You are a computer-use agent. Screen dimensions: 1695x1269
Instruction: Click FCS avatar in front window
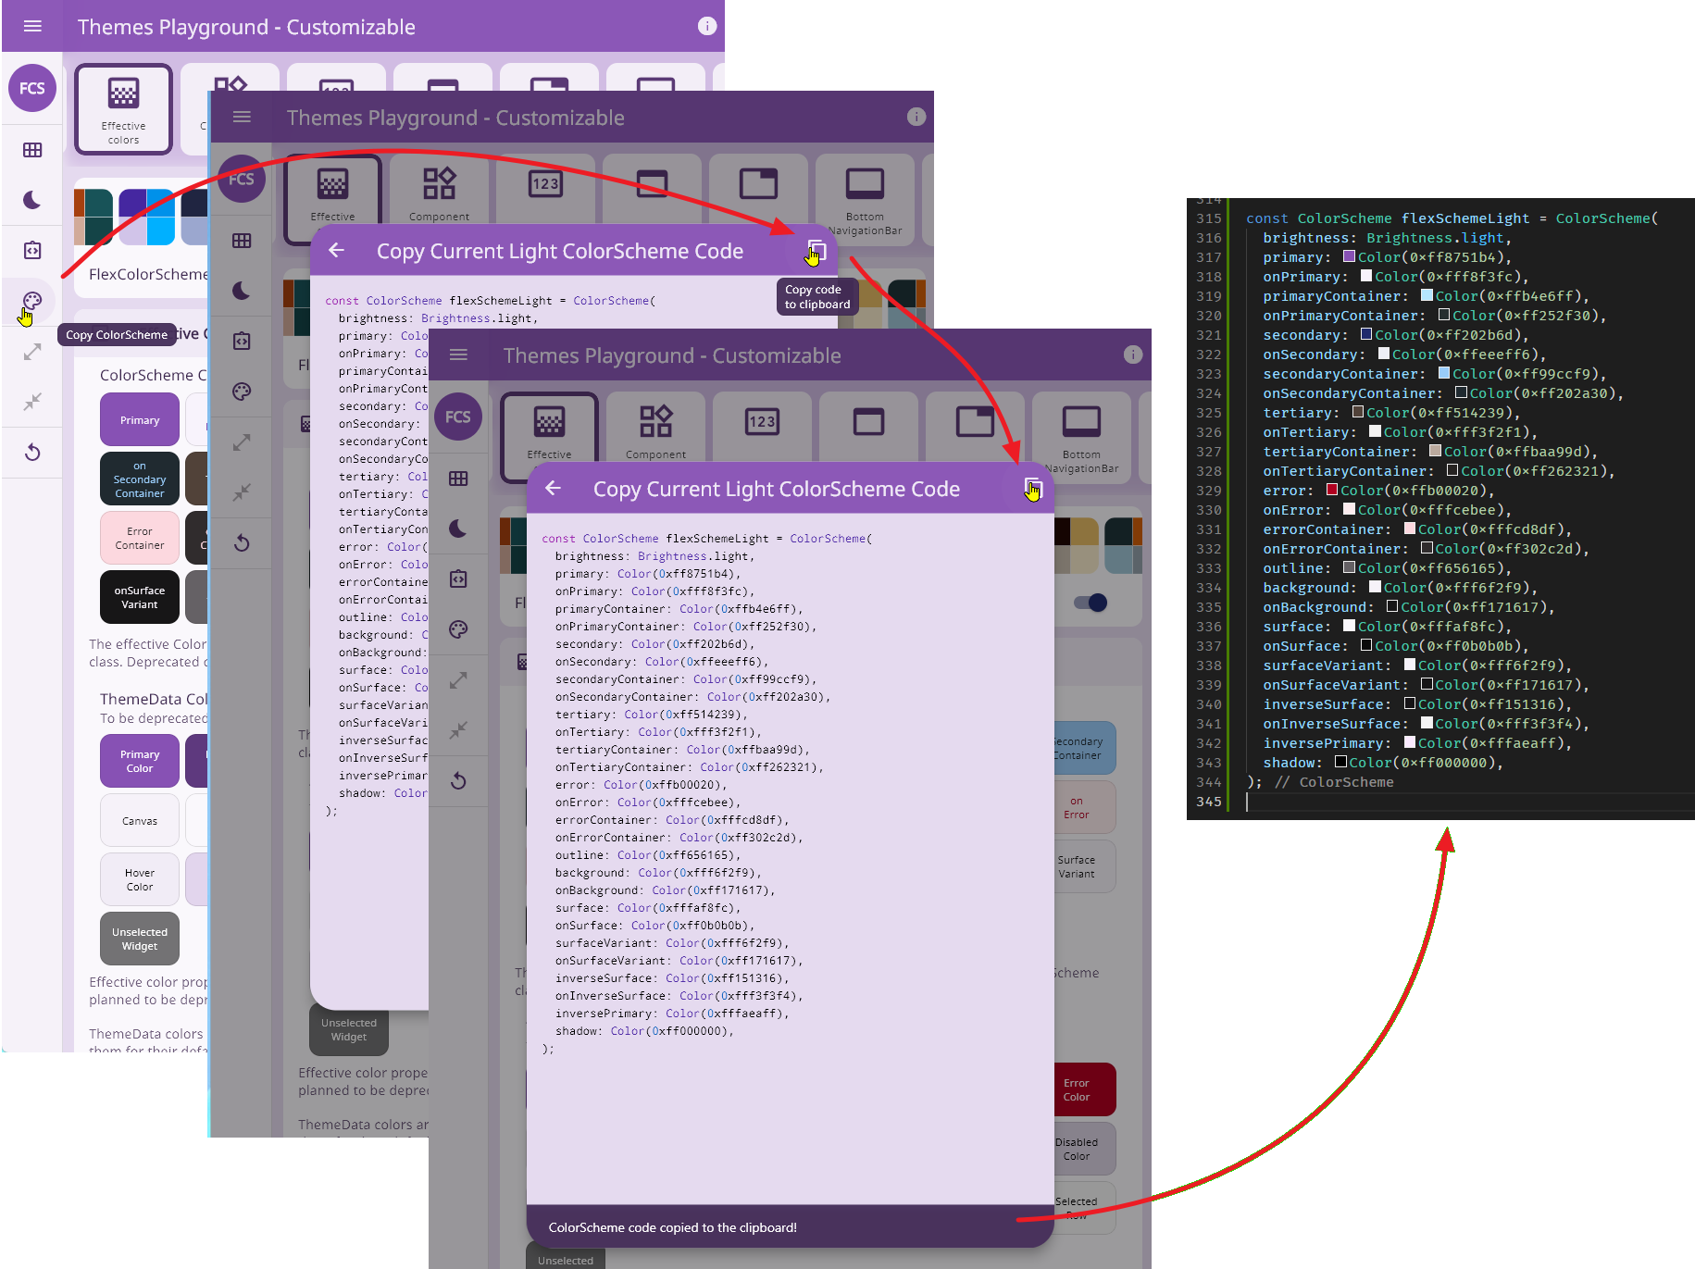(x=458, y=417)
